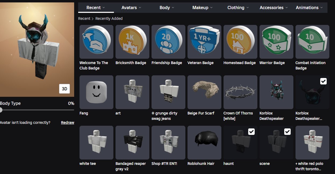Equip the white red polo thrift toronto shirt
This screenshot has height=174, width=335.
click(312, 143)
